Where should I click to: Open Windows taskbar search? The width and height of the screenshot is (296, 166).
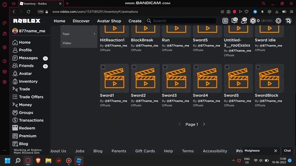18,161
